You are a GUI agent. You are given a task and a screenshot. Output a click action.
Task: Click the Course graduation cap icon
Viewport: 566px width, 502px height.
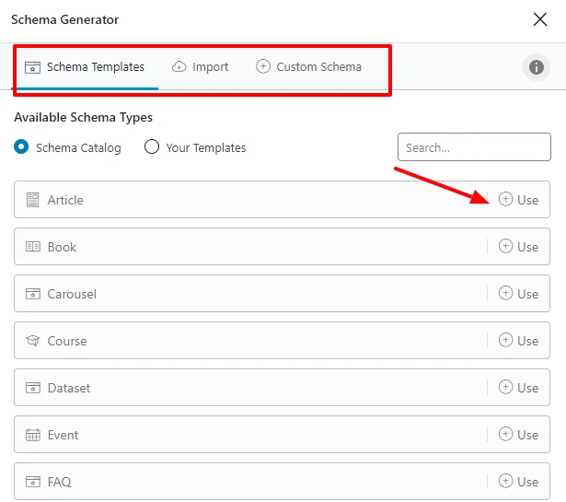pos(33,341)
